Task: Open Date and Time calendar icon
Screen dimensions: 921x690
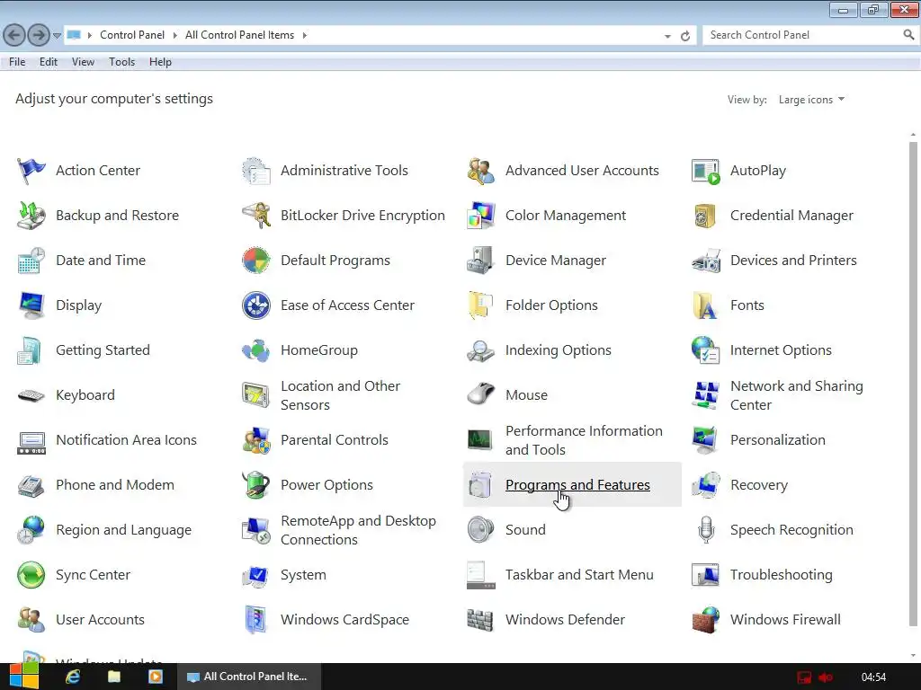Action: (31, 261)
